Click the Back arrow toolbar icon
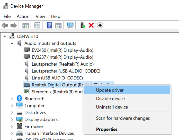Screen dimensions: 179x140 5,25
